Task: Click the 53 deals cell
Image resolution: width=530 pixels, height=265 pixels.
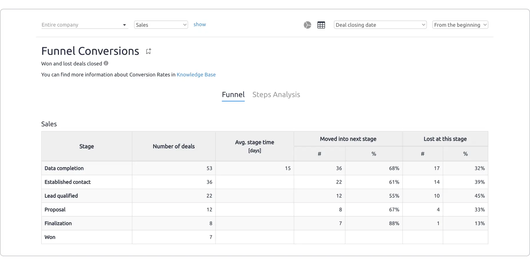Action: coord(174,168)
